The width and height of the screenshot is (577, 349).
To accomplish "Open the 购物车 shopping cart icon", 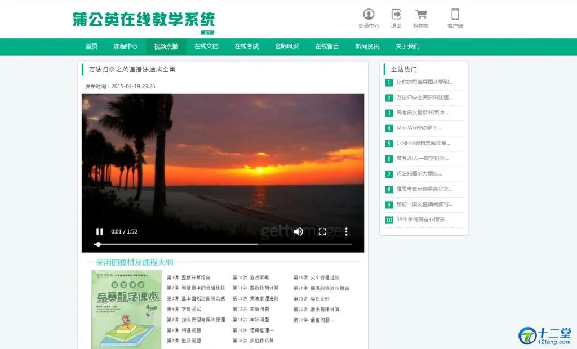I will pyautogui.click(x=421, y=15).
